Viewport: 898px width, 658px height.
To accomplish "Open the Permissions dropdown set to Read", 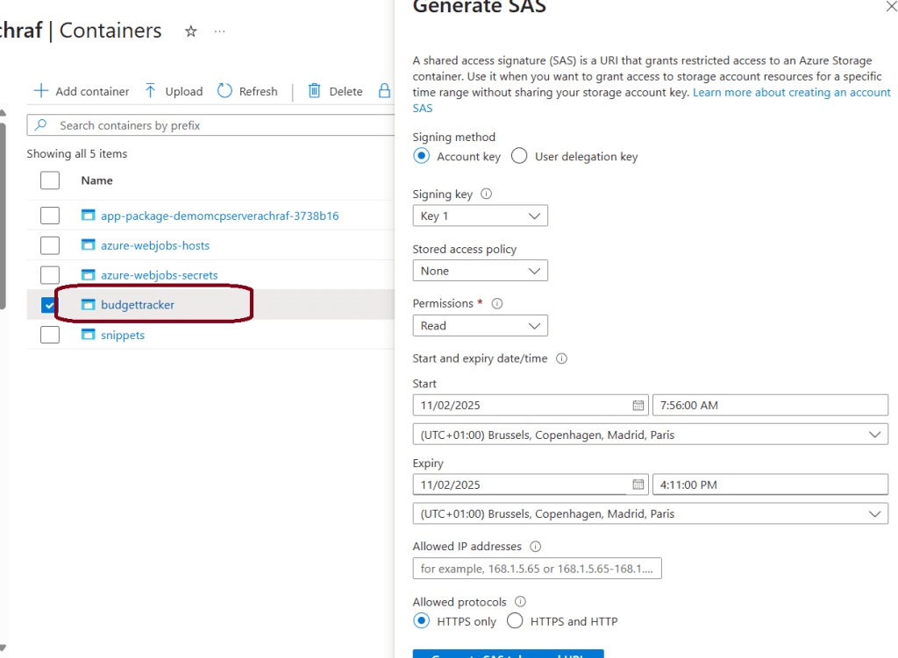I will coord(480,326).
